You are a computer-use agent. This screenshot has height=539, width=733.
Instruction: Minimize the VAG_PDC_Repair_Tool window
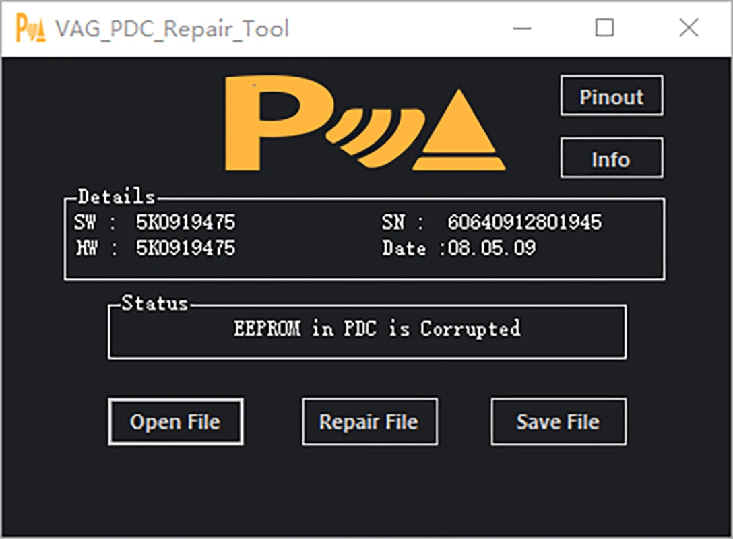pos(521,28)
